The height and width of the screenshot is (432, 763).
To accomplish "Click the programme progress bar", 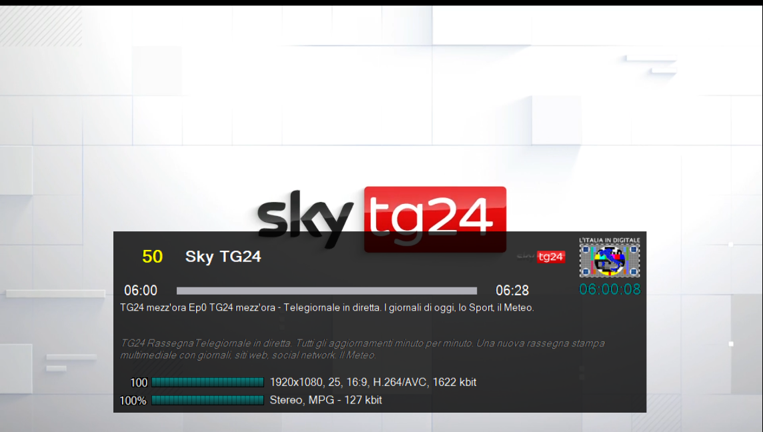I will [x=327, y=291].
